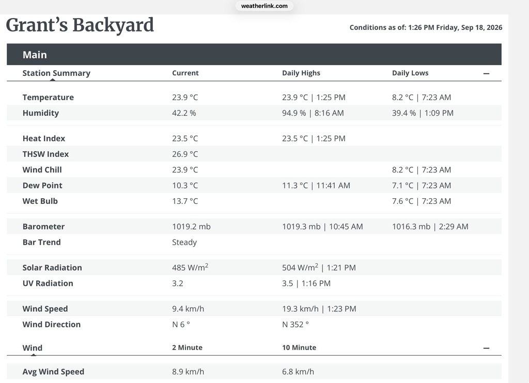Click the weatherlink.com address pill

click(x=264, y=6)
